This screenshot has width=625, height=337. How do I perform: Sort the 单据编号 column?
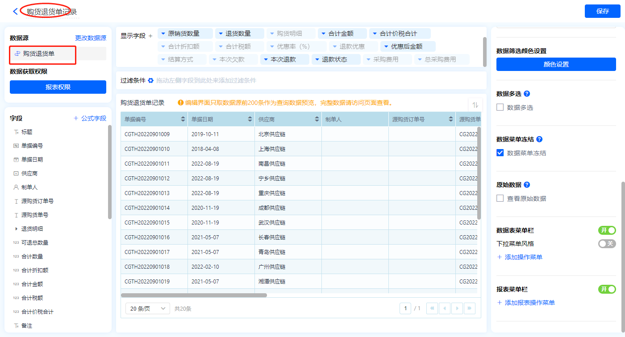(183, 119)
